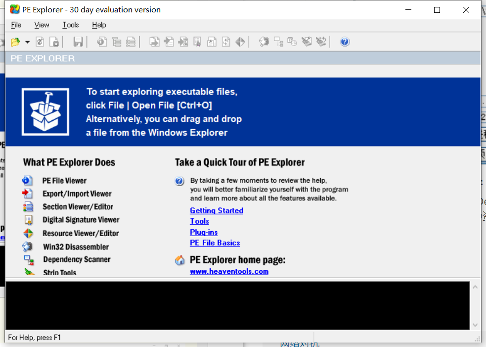Open the Tools menu
Image resolution: width=486 pixels, height=347 pixels.
(x=71, y=25)
